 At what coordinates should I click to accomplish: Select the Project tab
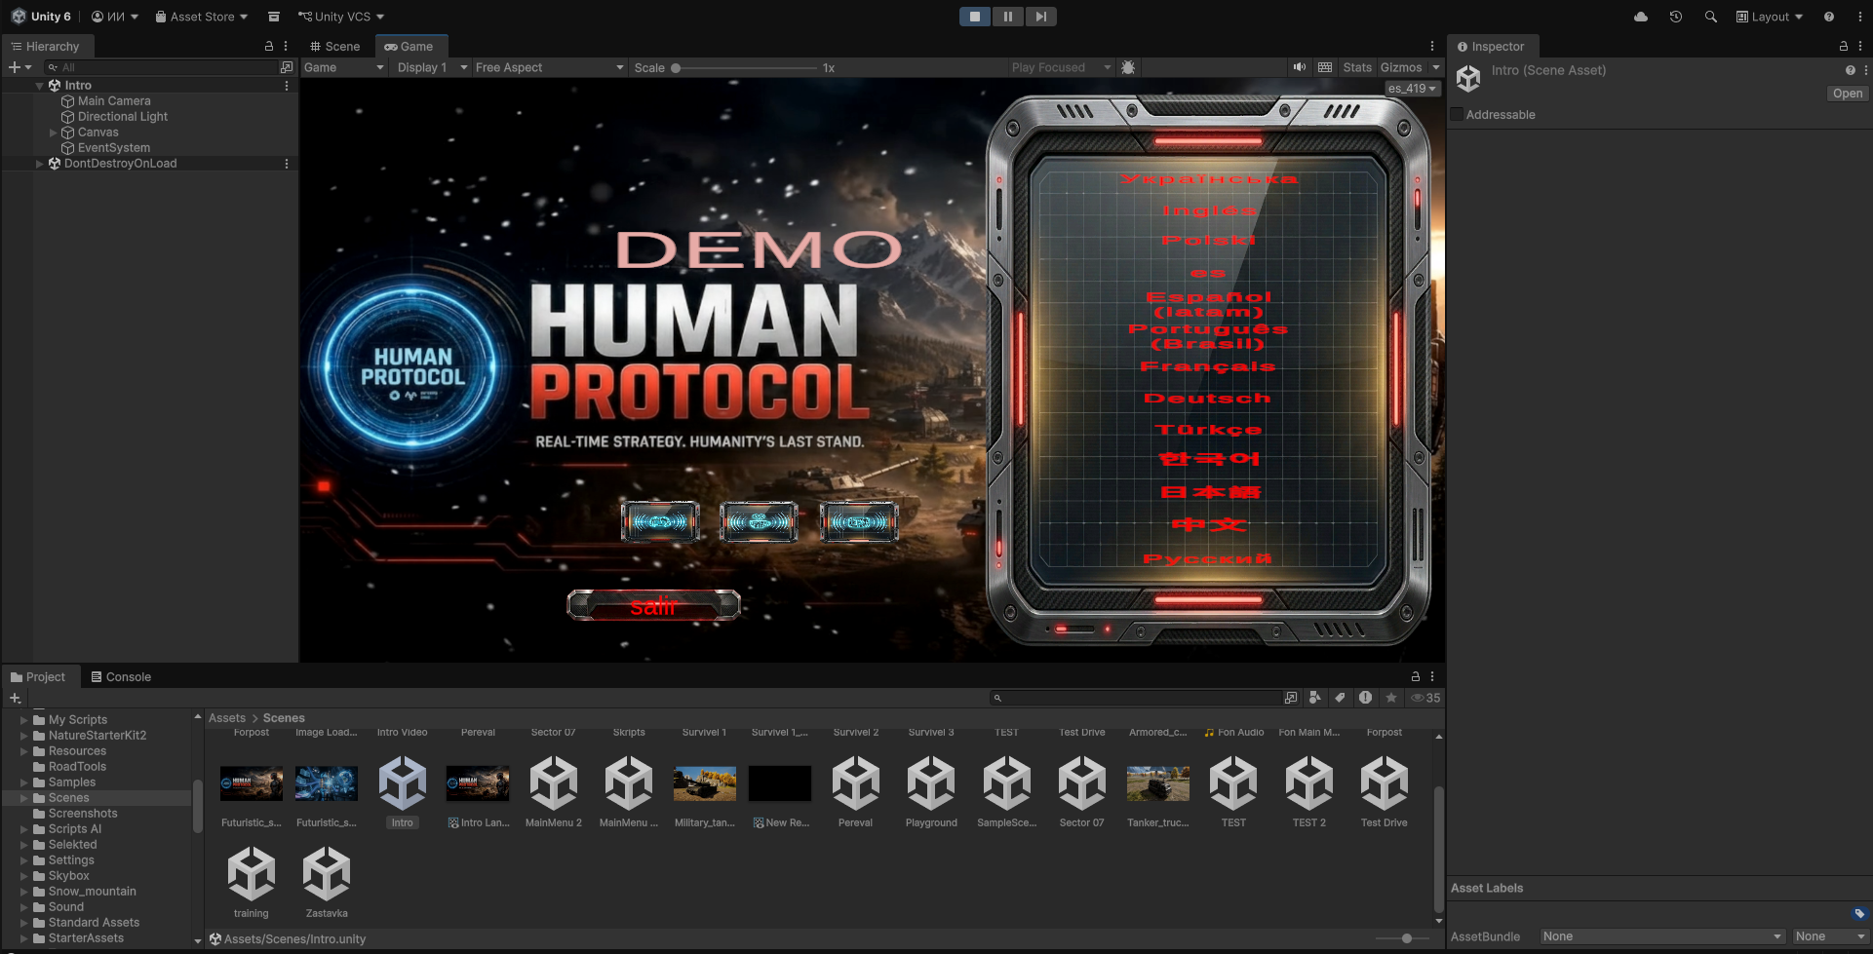tap(38, 676)
